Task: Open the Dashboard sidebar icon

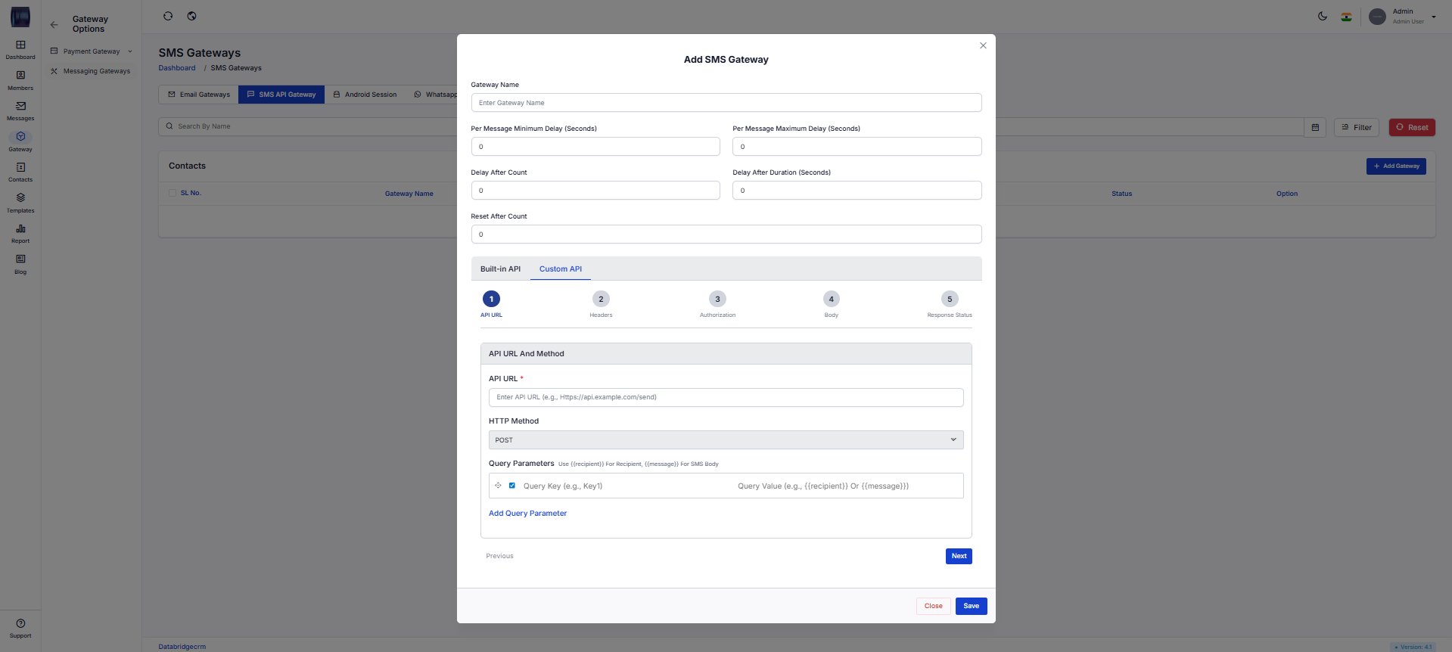Action: pos(20,45)
